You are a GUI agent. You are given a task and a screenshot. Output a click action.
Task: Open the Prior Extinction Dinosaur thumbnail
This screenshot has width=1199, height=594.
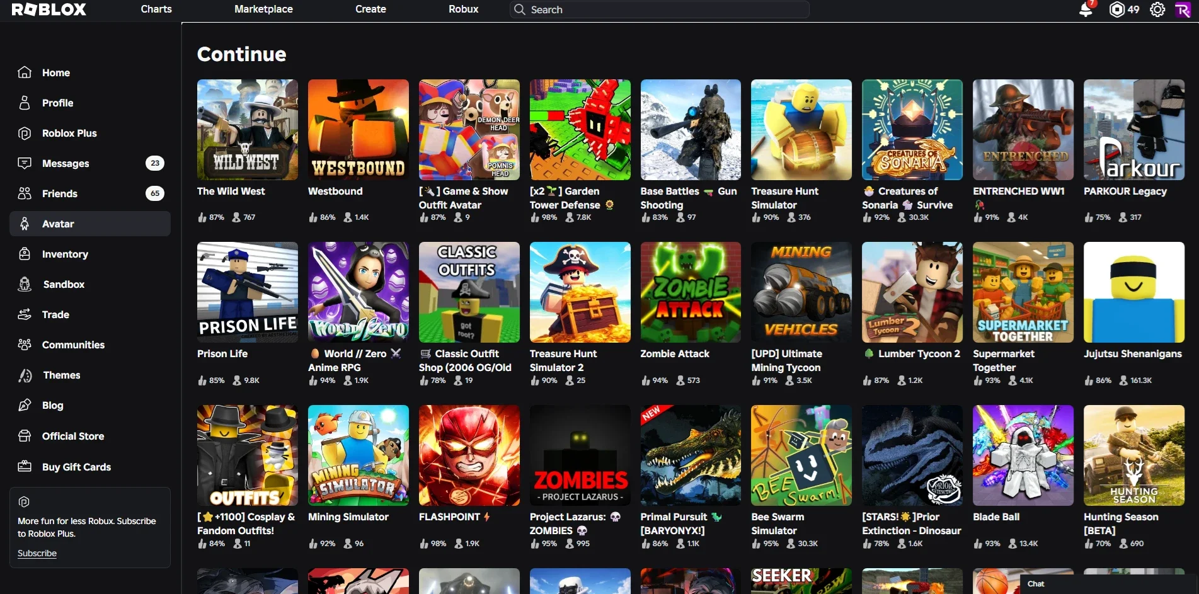pos(912,455)
